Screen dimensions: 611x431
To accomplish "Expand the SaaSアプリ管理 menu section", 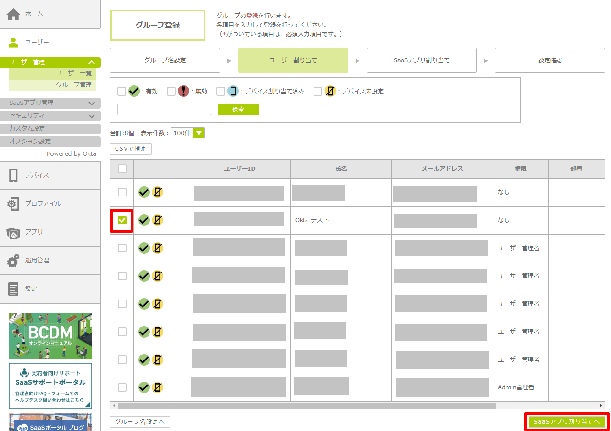I will click(x=50, y=103).
